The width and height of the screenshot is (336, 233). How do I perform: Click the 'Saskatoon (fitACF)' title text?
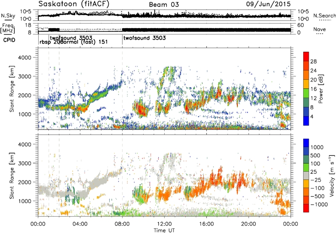pyautogui.click(x=74, y=4)
